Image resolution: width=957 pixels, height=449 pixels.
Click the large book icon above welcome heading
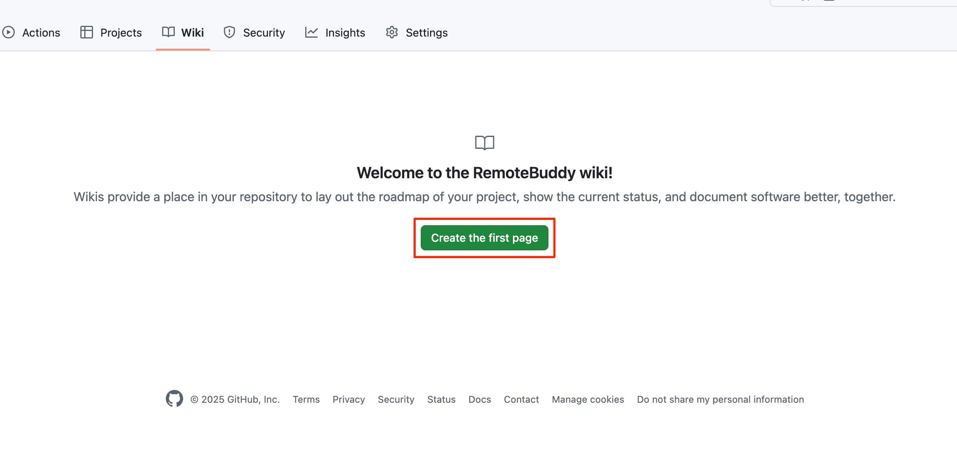point(485,143)
